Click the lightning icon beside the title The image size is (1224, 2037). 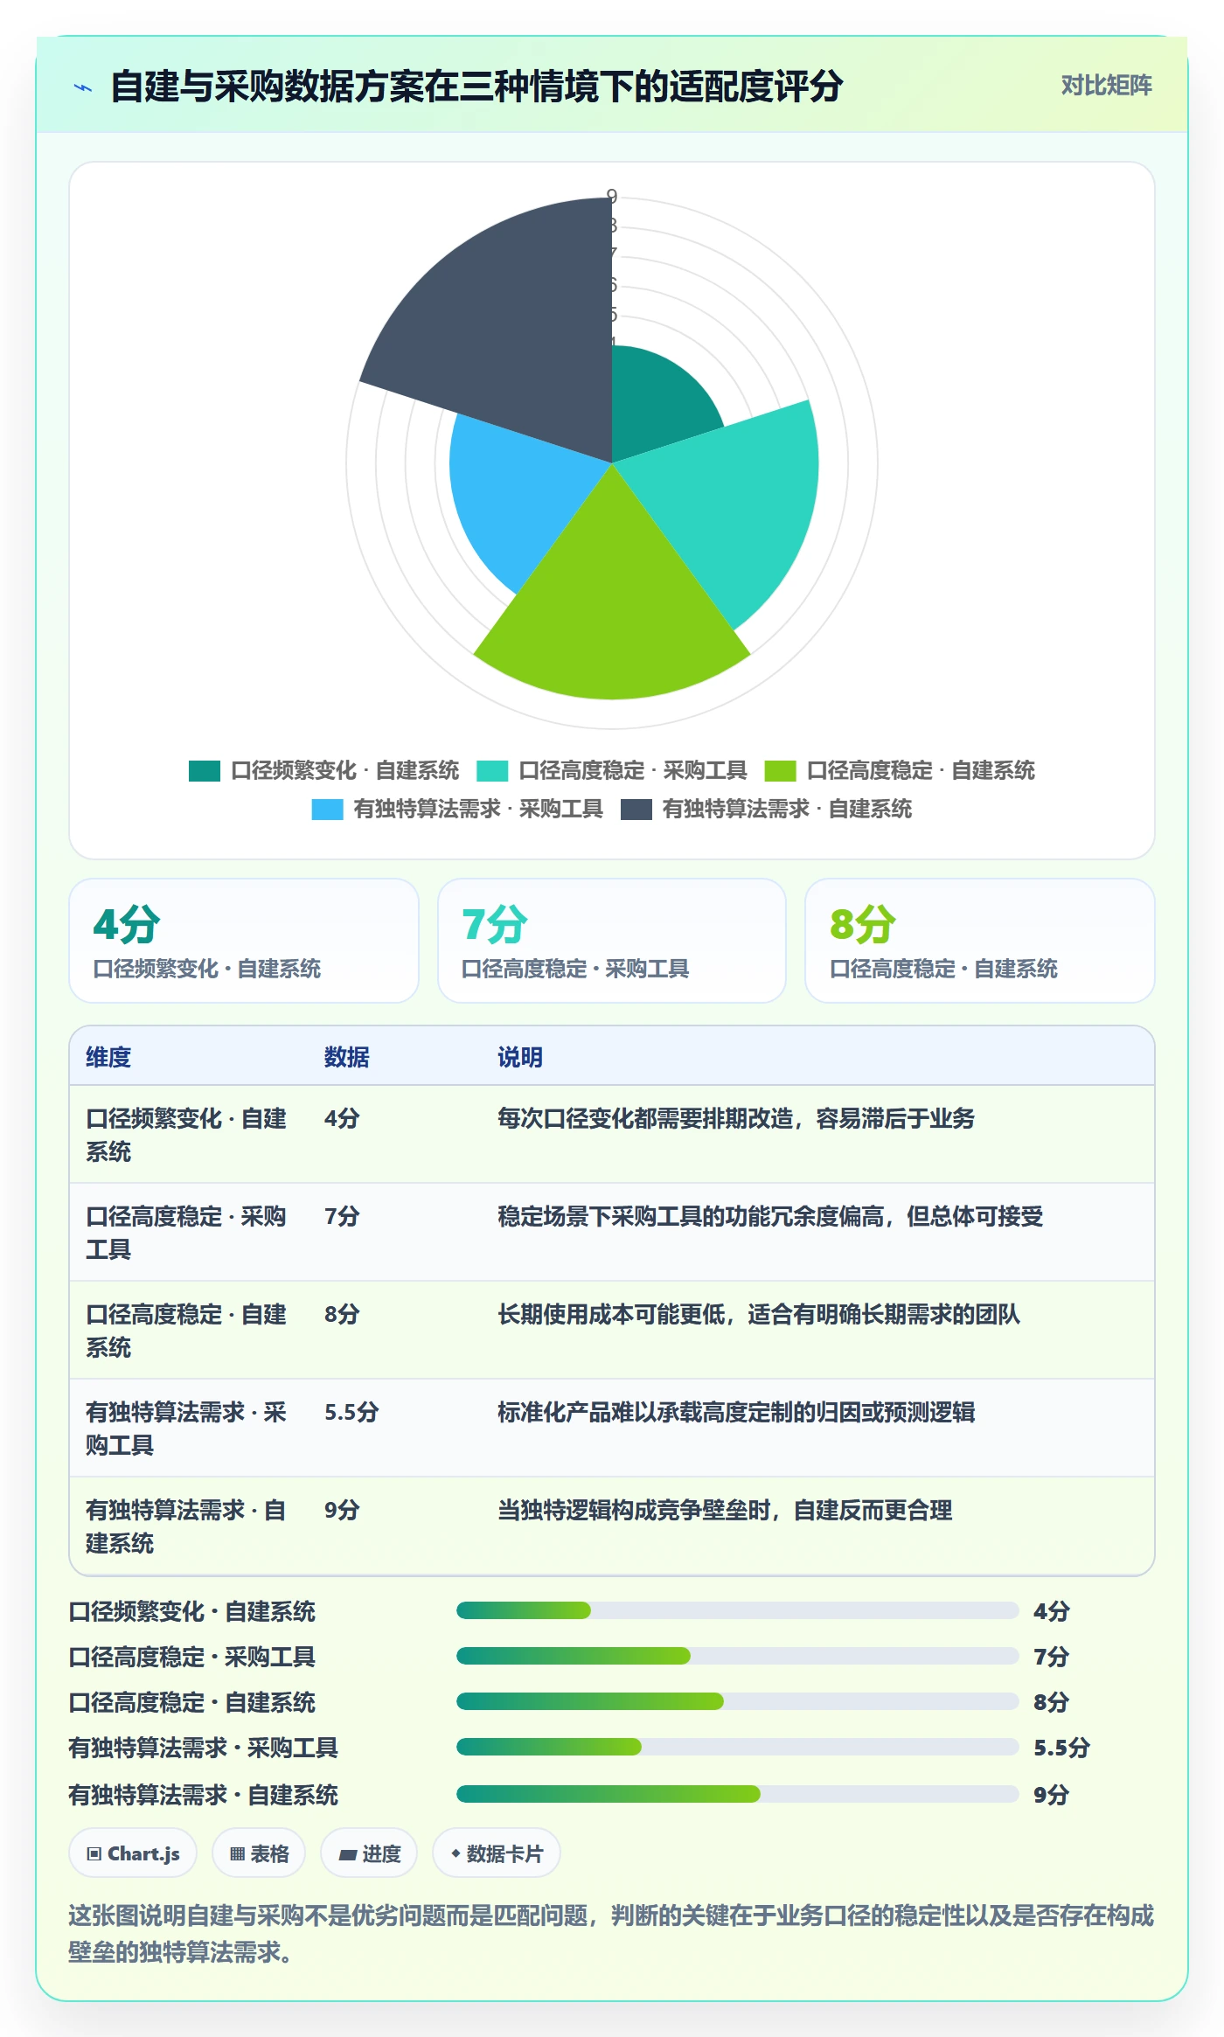pyautogui.click(x=83, y=87)
